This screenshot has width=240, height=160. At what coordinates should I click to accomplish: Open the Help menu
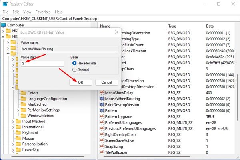[x=59, y=12]
